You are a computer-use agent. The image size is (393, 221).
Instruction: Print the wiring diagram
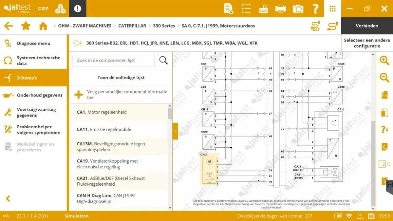[280, 9]
